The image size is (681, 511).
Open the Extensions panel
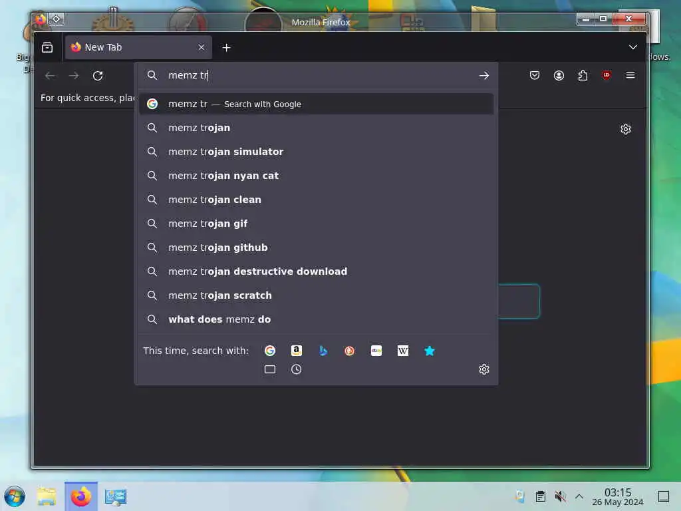click(x=583, y=76)
